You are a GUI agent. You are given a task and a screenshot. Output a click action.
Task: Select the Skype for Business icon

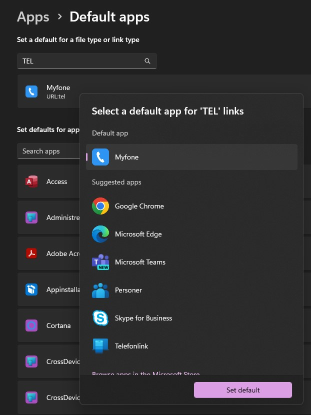(100, 318)
